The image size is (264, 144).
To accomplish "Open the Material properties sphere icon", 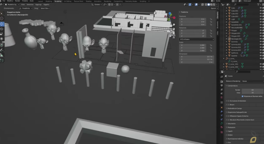I will click(x=221, y=127).
